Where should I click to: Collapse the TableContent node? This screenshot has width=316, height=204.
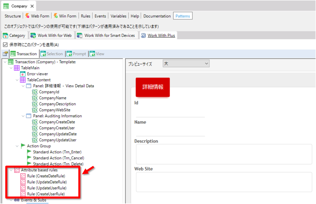(x=17, y=80)
